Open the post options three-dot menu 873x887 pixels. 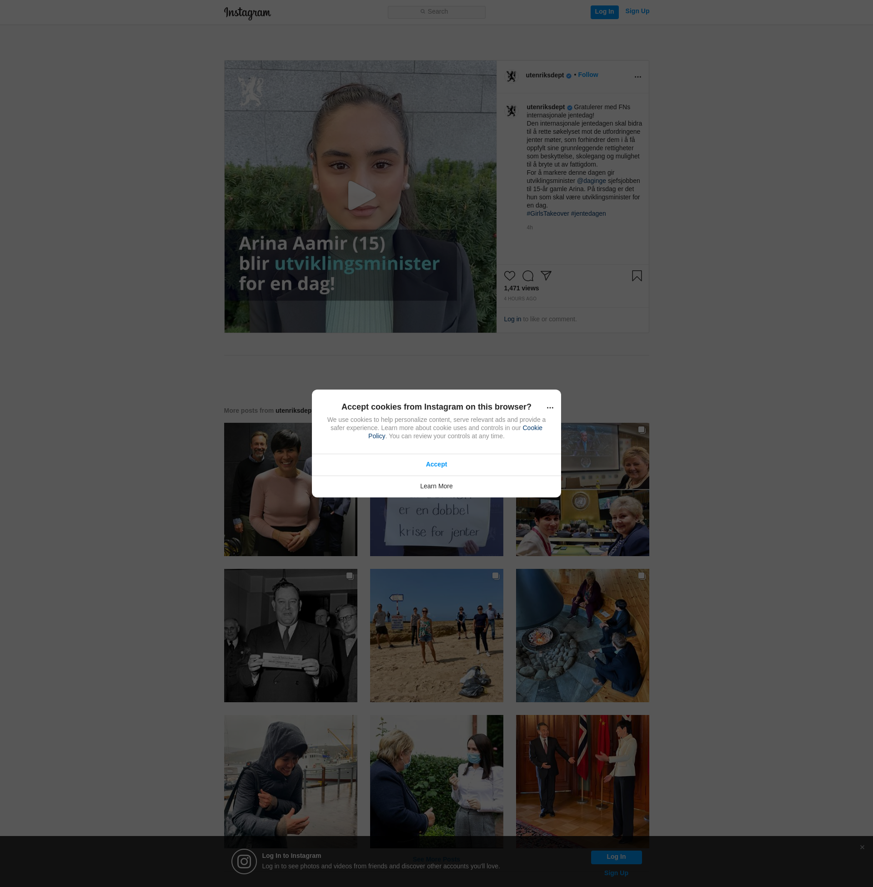click(x=637, y=77)
